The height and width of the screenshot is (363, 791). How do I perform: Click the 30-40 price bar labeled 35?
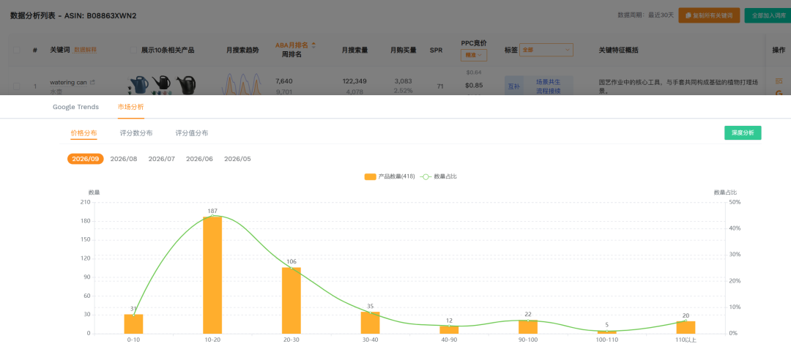371,322
